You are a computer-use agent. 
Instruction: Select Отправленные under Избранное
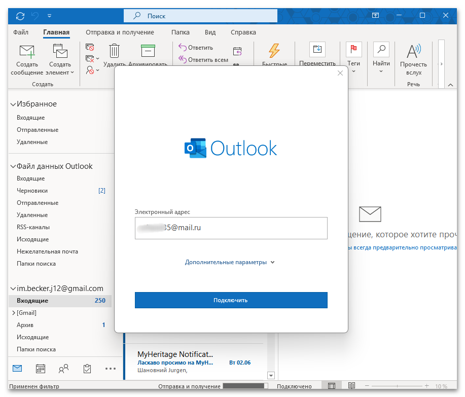[x=38, y=130]
